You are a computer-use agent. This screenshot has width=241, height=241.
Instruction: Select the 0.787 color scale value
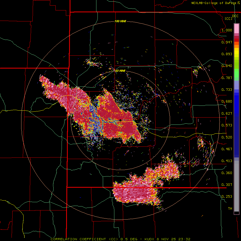227,78
